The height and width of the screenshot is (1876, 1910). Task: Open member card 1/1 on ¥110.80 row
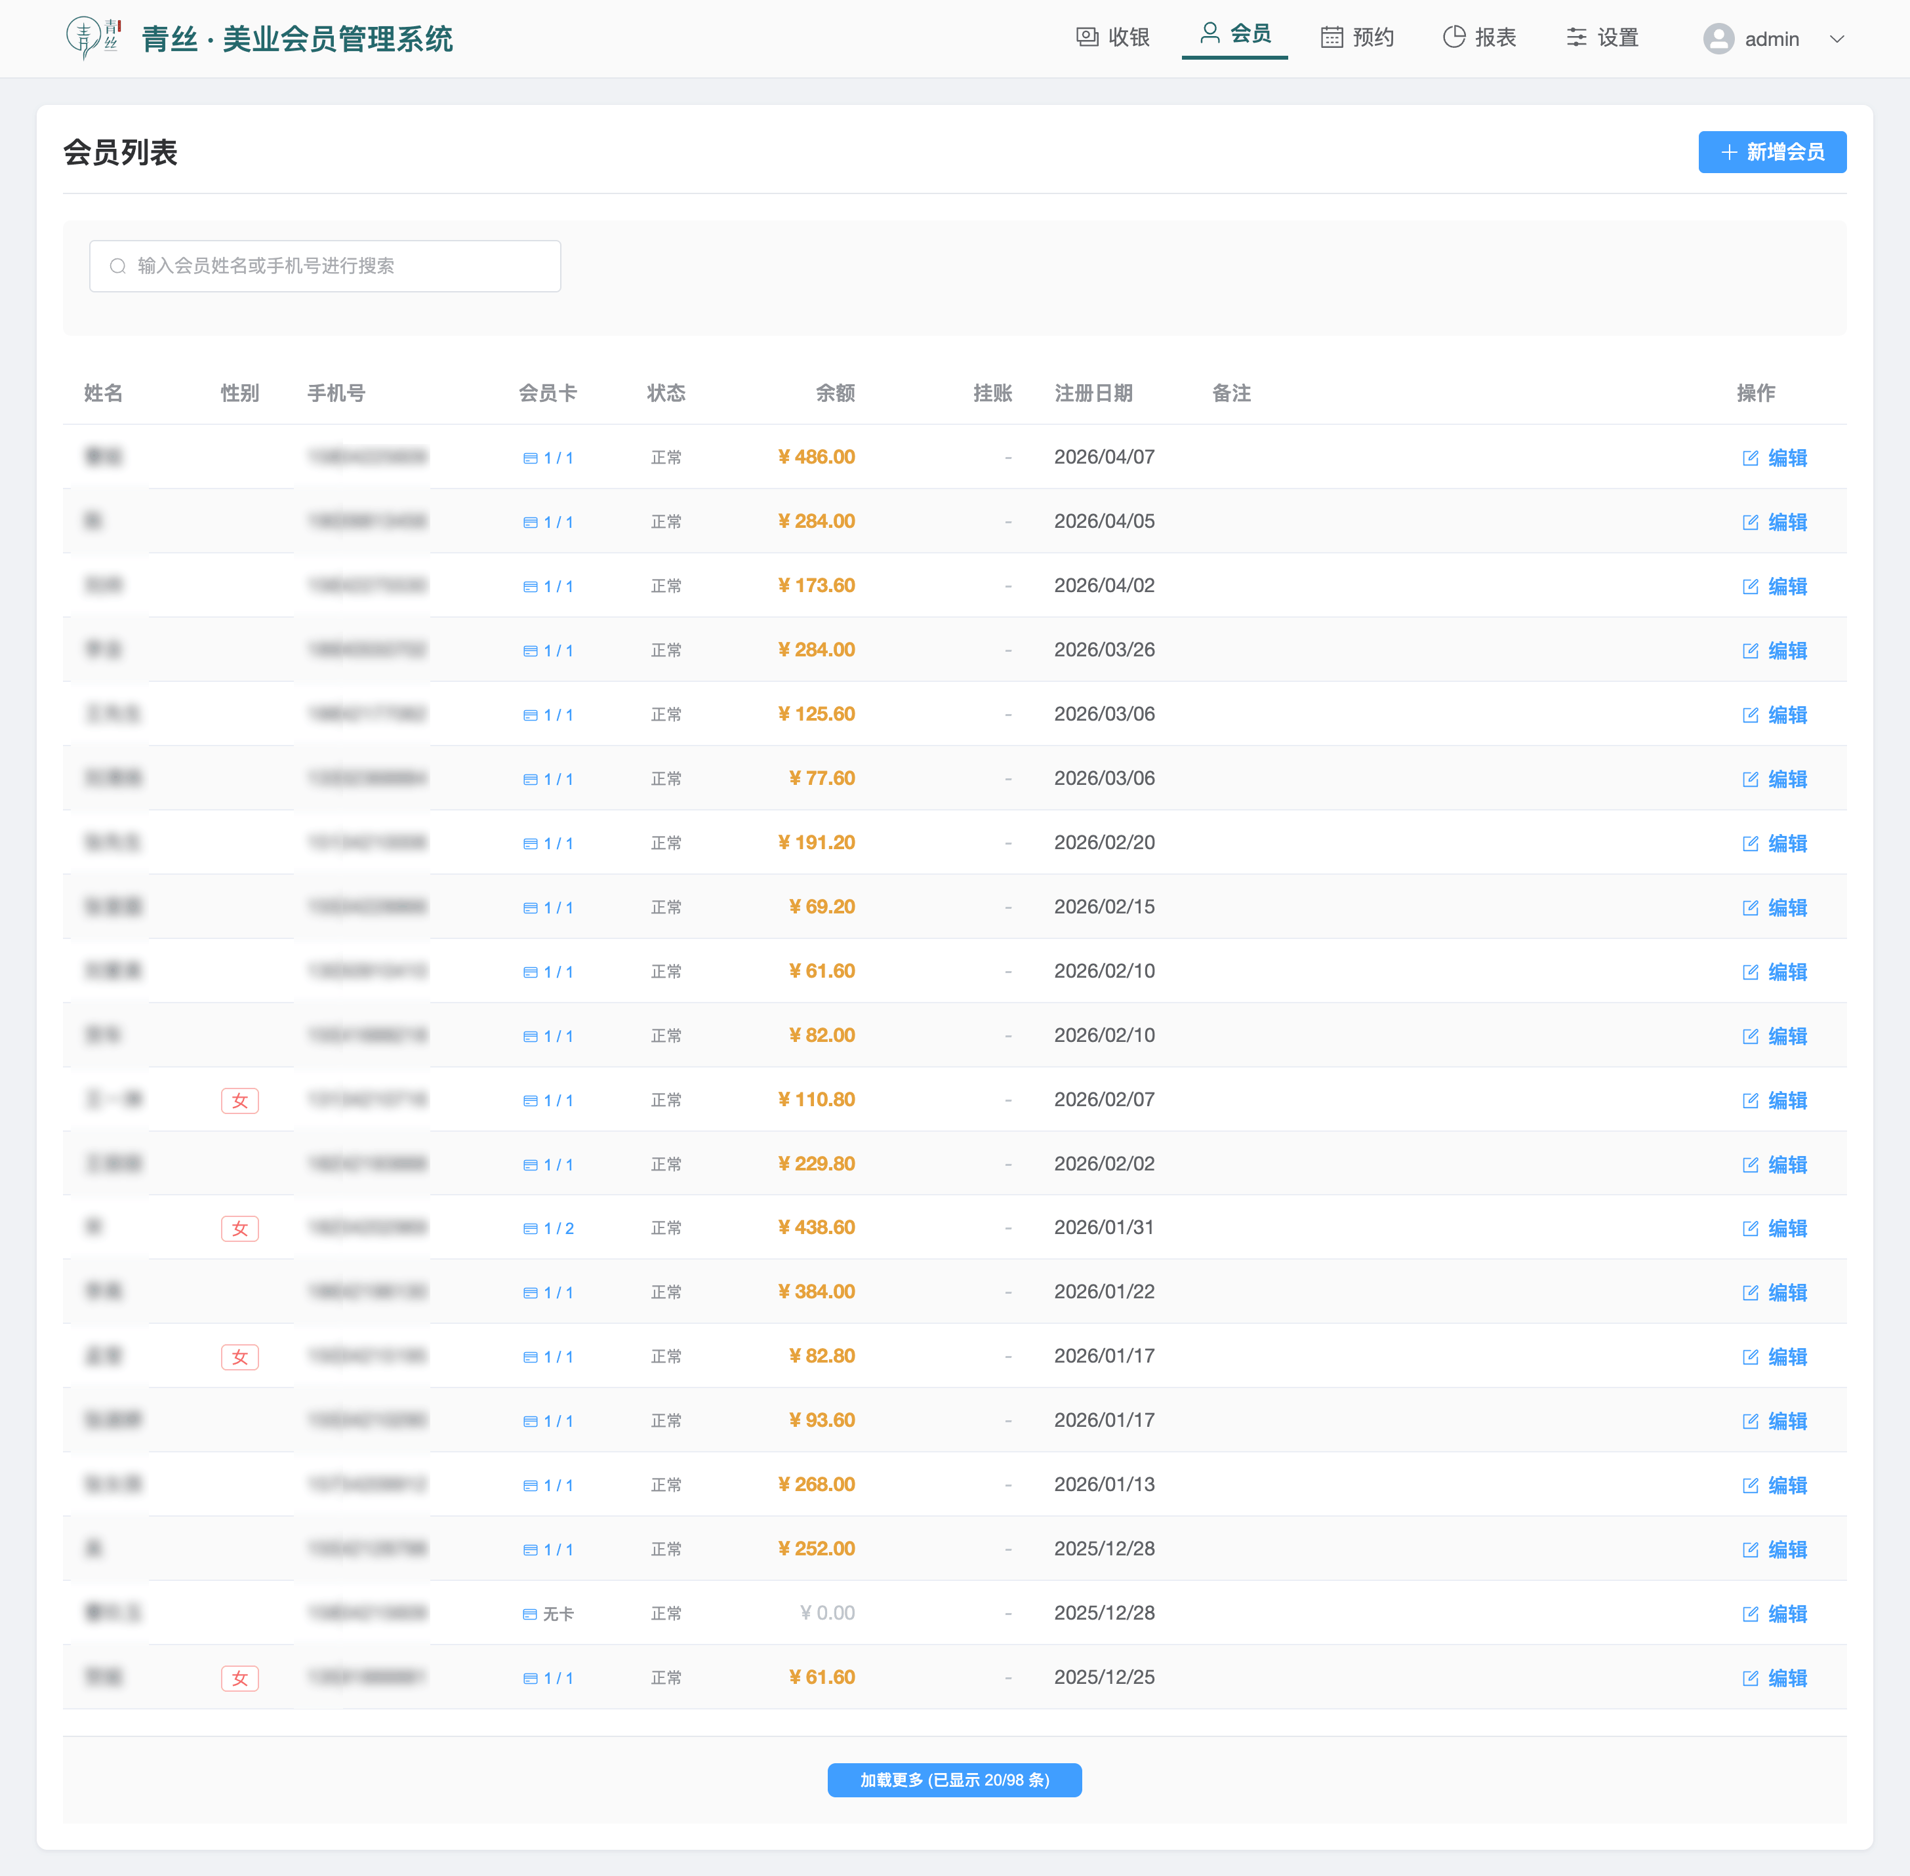tap(548, 1100)
